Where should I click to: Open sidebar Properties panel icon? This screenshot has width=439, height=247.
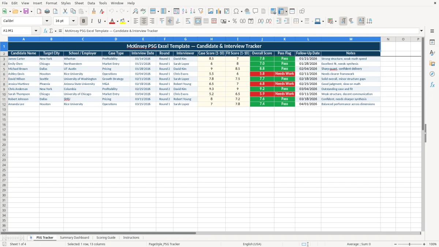pyautogui.click(x=432, y=42)
